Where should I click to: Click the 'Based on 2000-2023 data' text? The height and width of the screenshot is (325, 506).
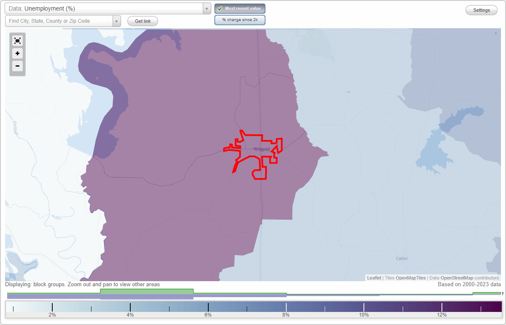click(469, 285)
